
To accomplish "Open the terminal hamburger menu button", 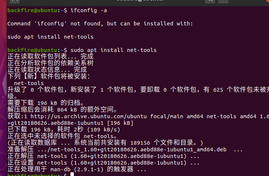I will [x=223, y=1].
